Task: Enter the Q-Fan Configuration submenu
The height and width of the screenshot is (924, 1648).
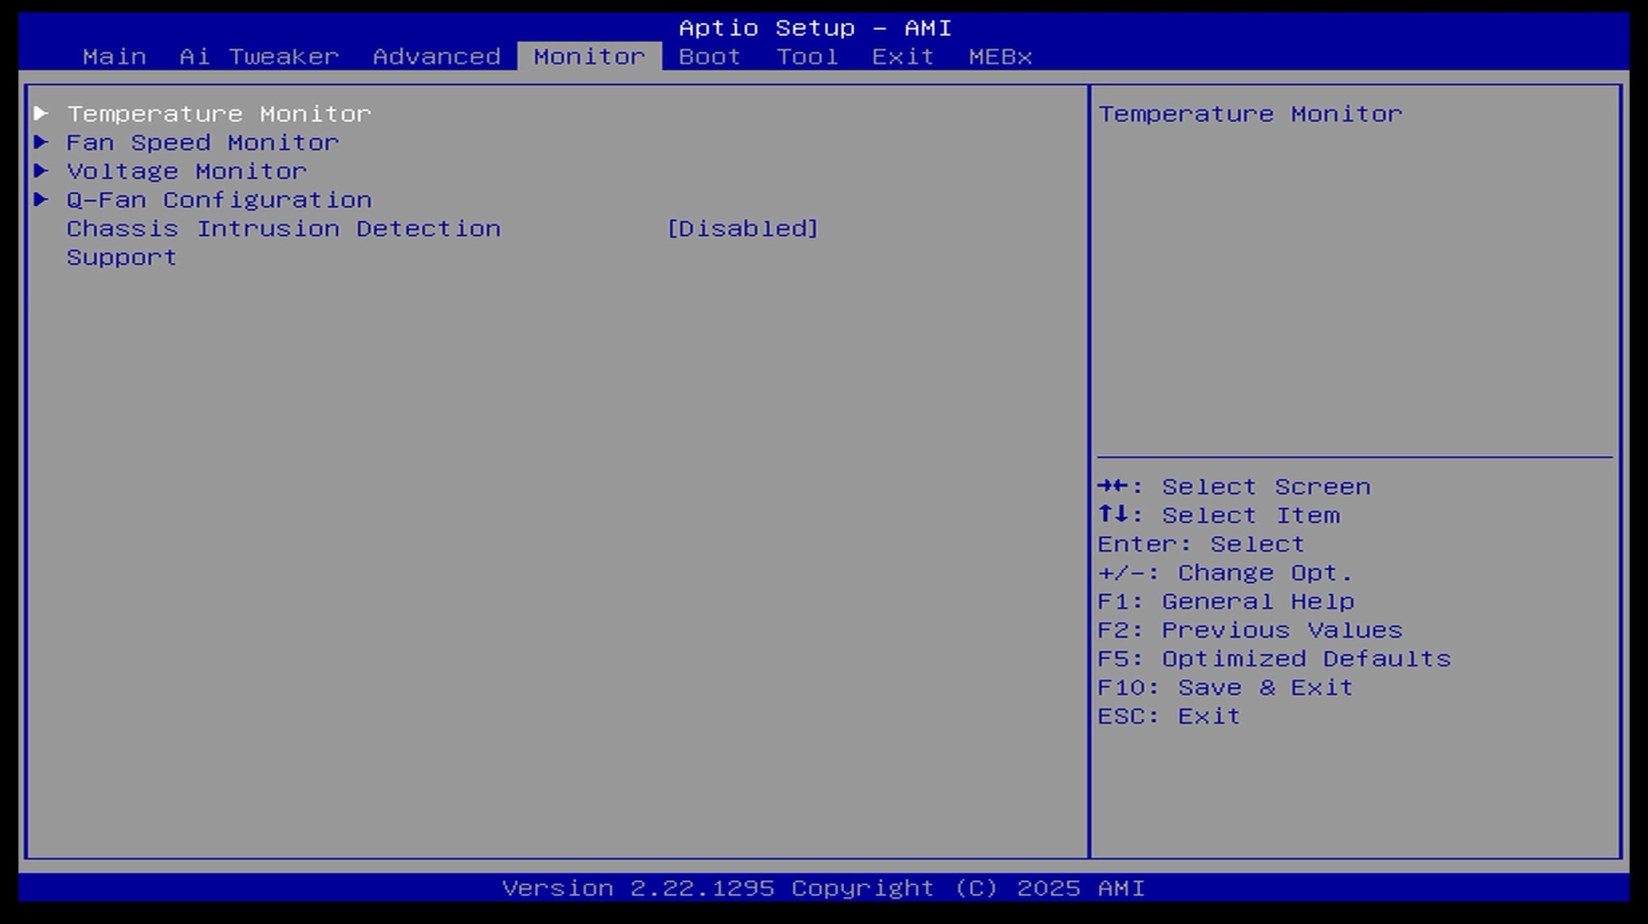Action: (219, 201)
